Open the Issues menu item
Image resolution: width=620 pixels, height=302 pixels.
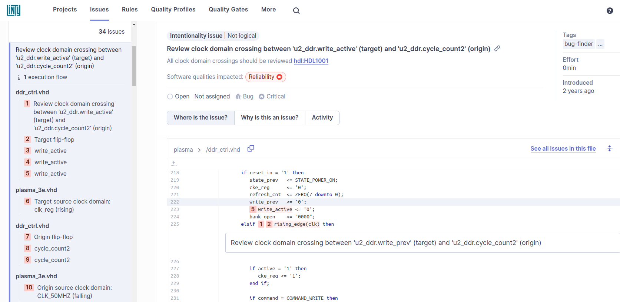[x=99, y=10]
